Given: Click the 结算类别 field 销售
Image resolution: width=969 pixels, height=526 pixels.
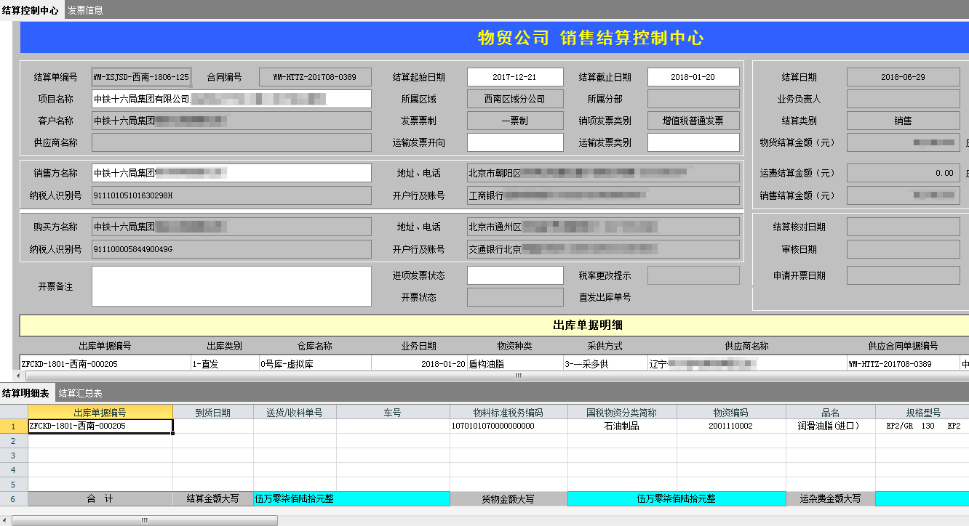Looking at the screenshot, I should (903, 121).
